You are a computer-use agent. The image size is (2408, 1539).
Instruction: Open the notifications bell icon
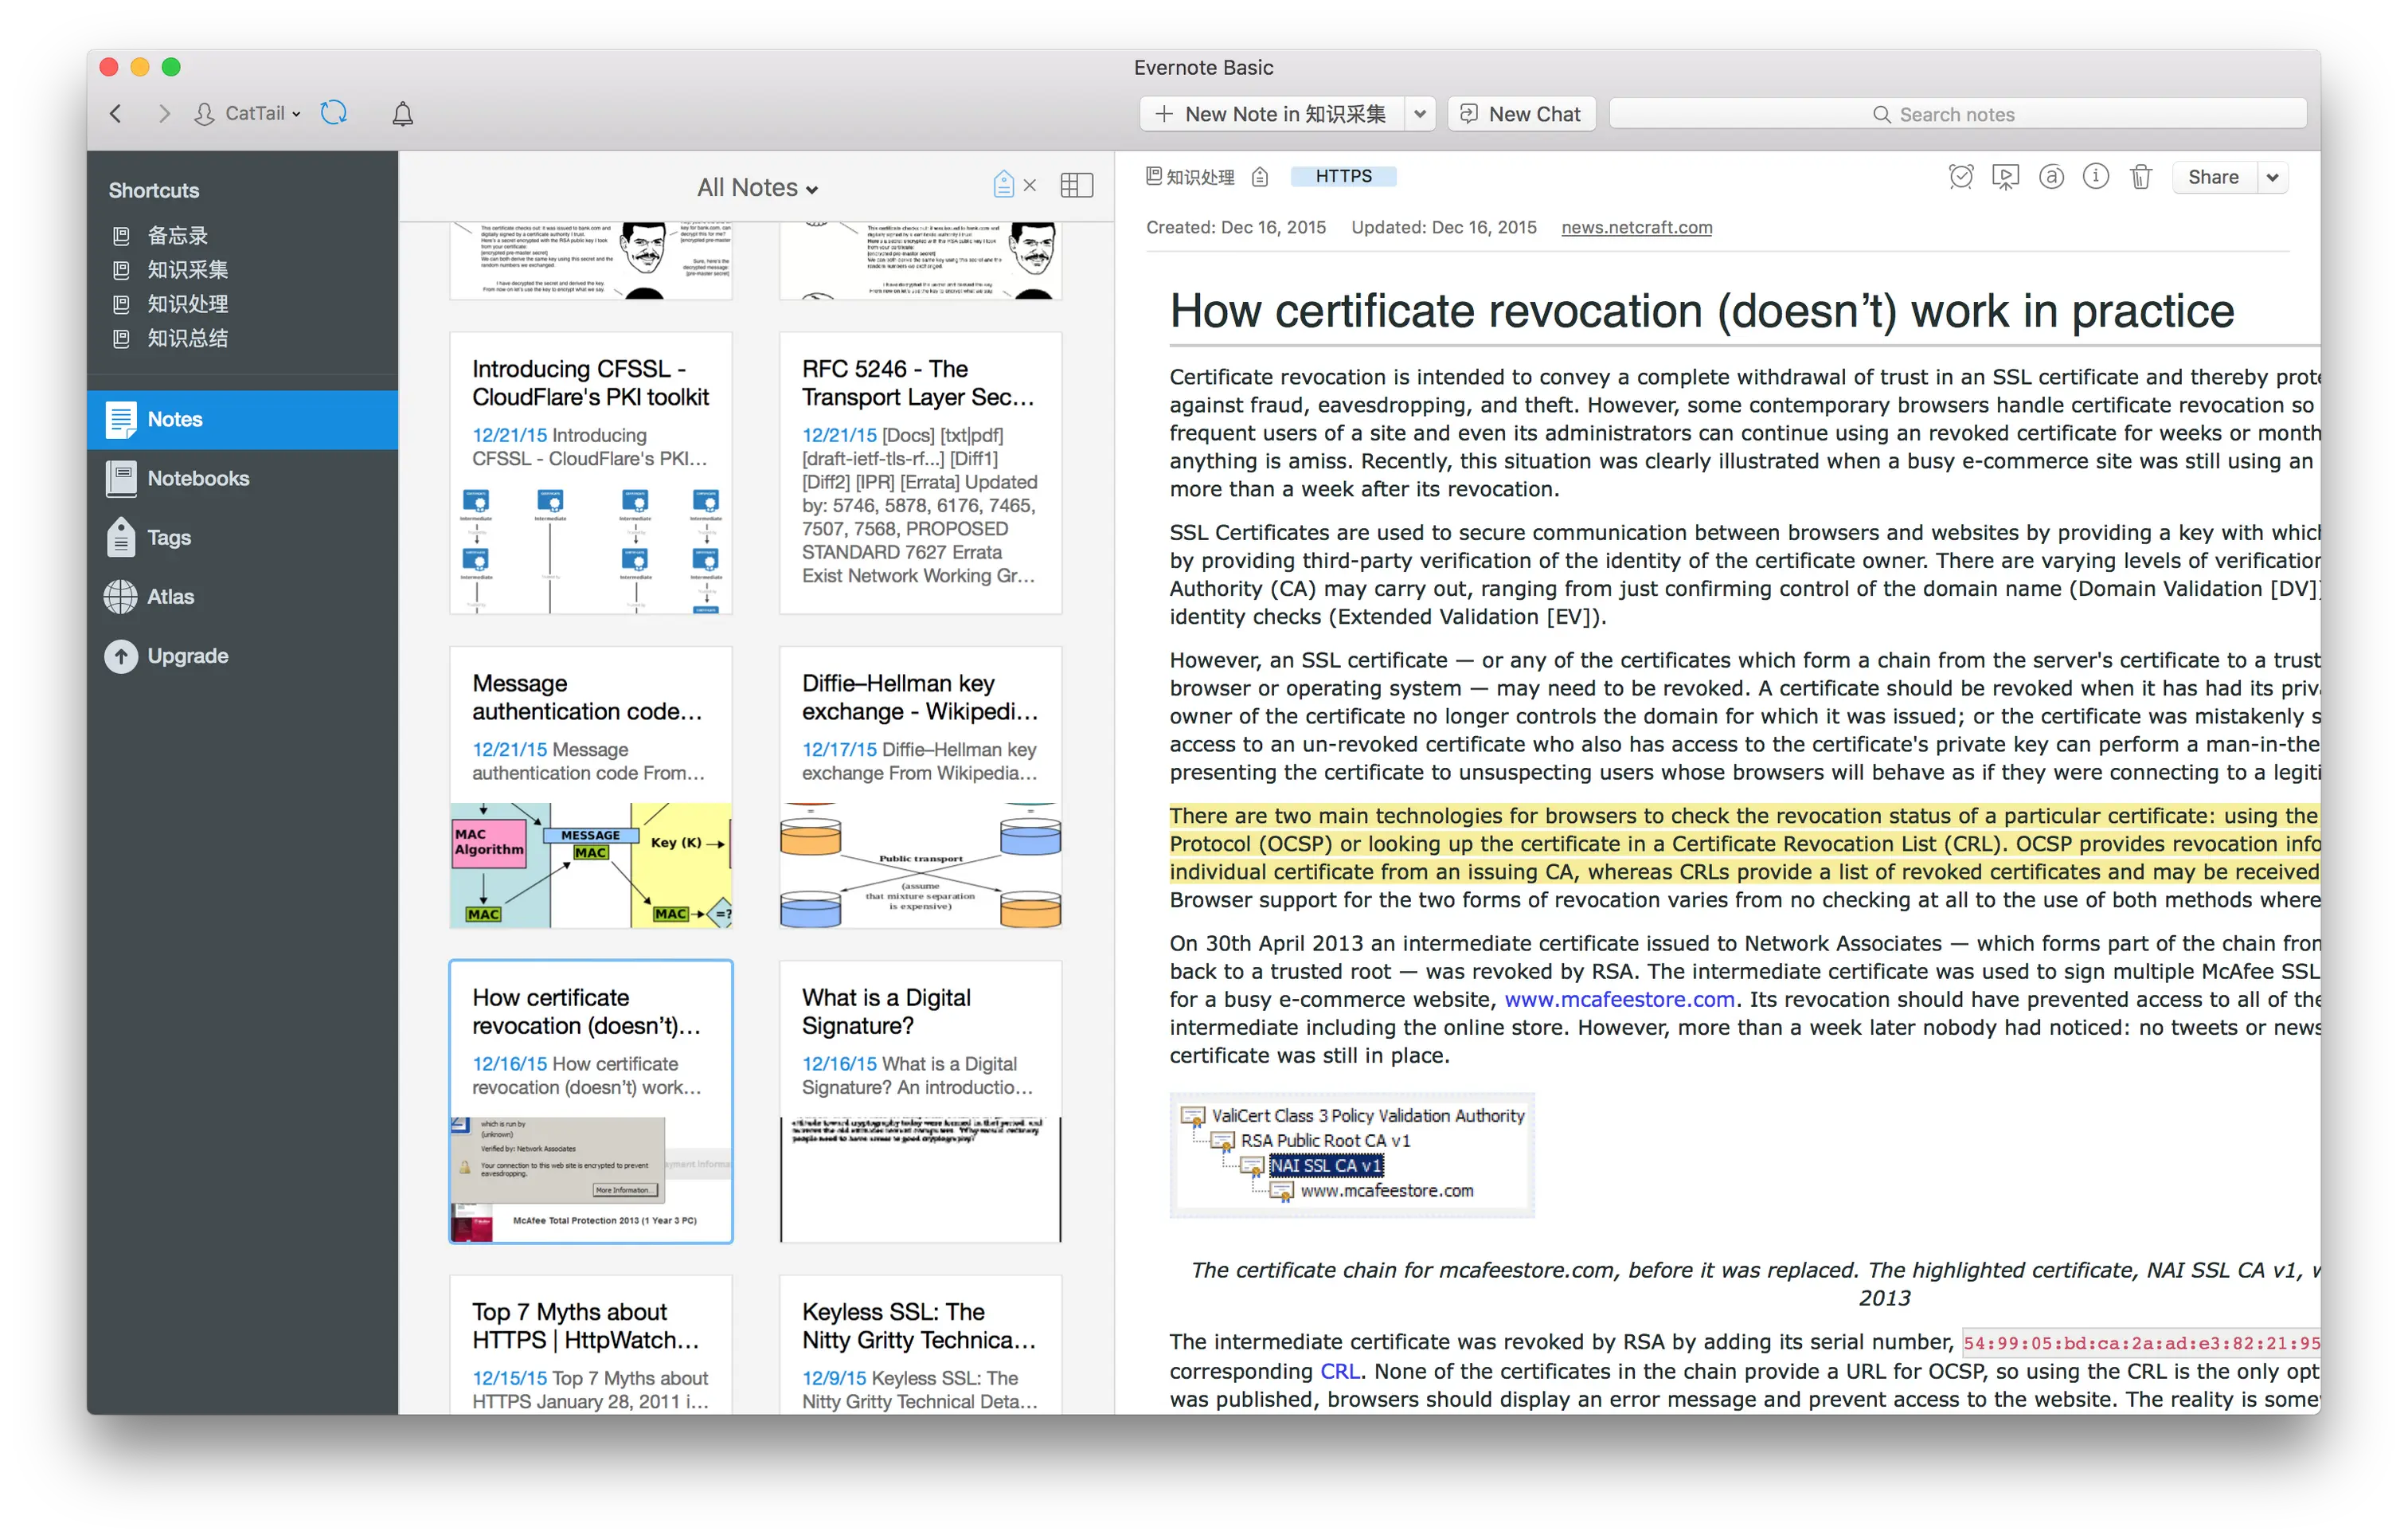[402, 114]
